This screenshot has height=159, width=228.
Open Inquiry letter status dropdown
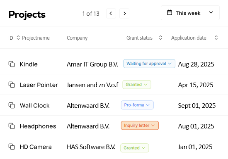point(140,126)
